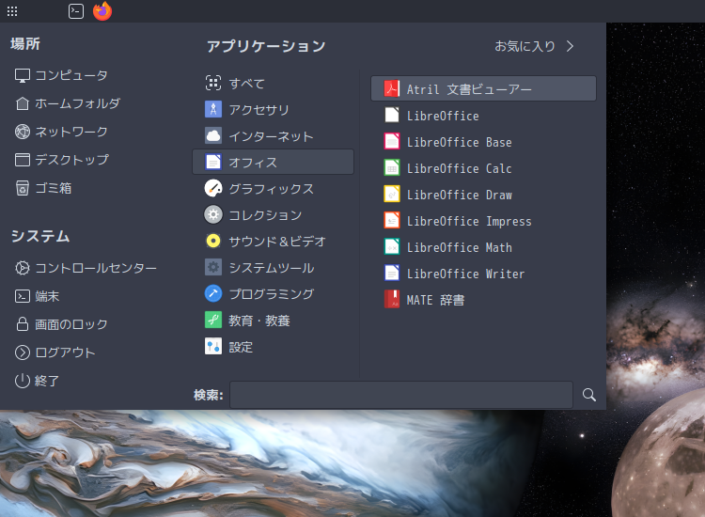Select システムツール category

[273, 268]
